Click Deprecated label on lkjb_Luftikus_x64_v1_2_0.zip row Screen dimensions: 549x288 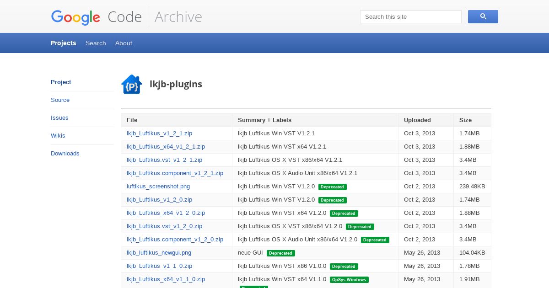[344, 213]
